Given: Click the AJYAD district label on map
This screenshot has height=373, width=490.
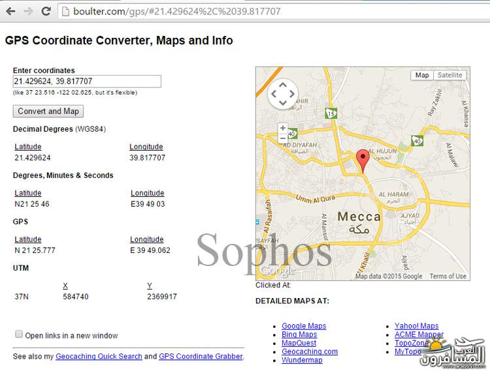Looking at the screenshot, I should point(410,215).
